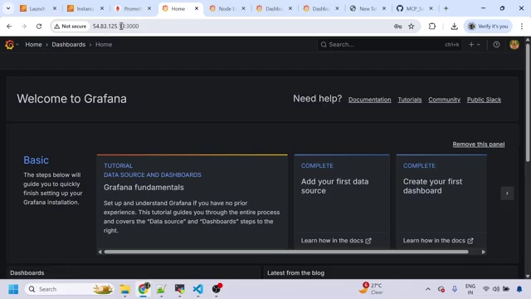
Task: Go to Home breadcrumb
Action: [x=33, y=44]
